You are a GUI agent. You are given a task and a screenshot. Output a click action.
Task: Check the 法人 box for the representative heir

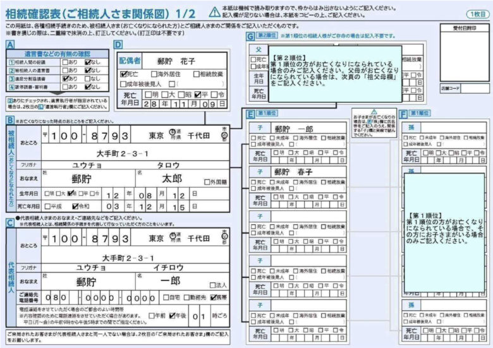212,285
